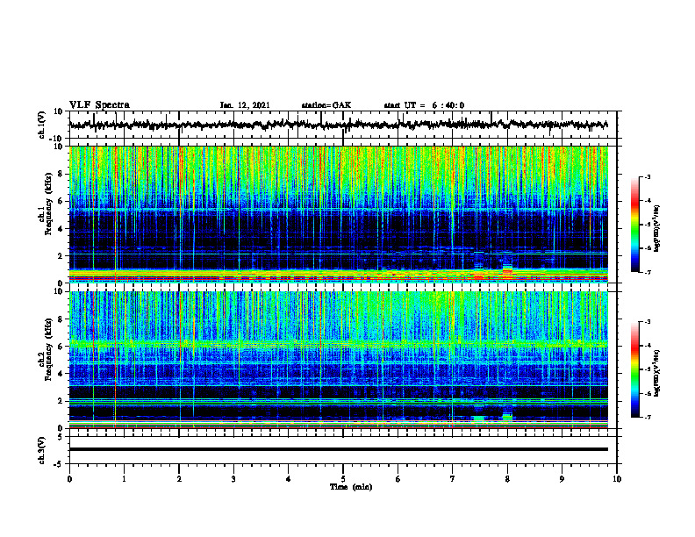Click the "10" tick on the time axis
695x537 pixels.
tap(617, 479)
